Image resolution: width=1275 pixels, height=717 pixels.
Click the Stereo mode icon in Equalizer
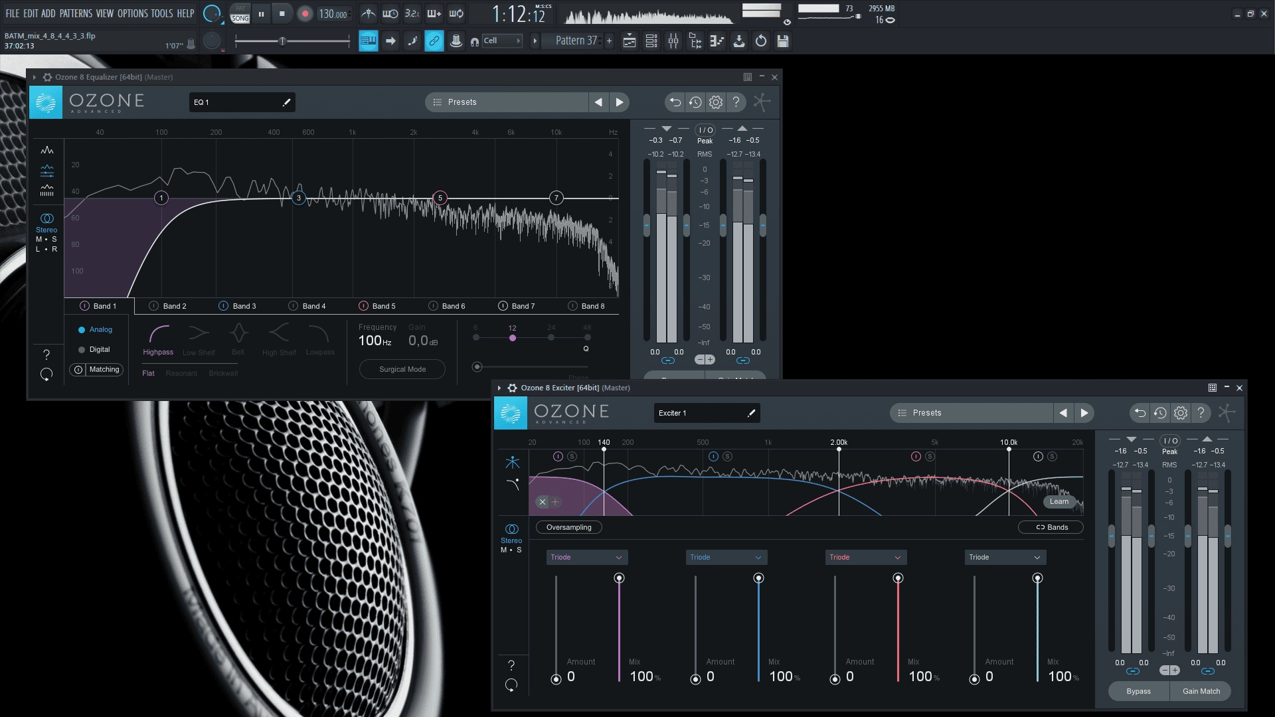[x=46, y=218]
